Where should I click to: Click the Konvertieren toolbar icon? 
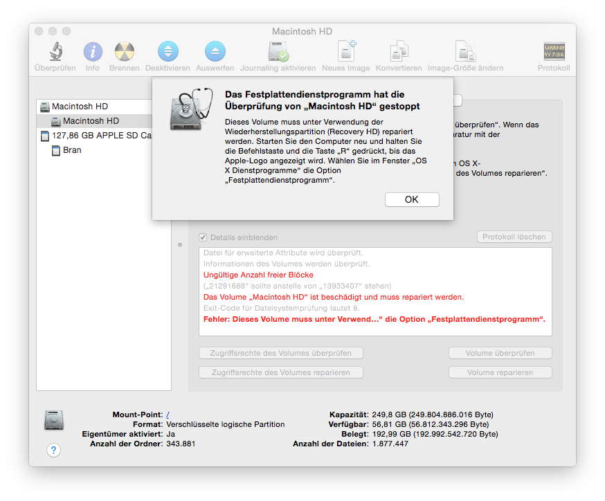(x=399, y=51)
